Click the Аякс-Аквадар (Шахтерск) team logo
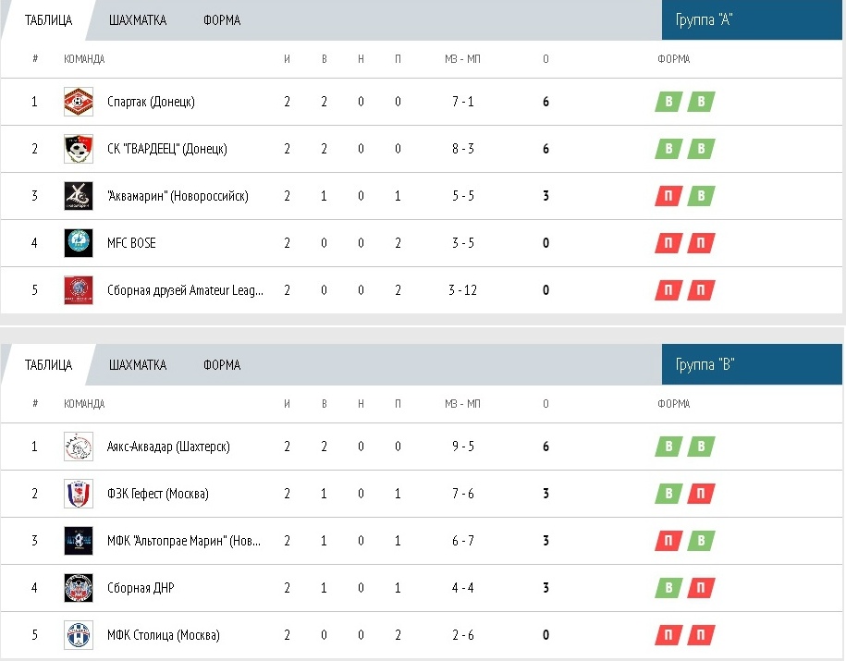Screen dimensions: 846x661 [x=79, y=447]
